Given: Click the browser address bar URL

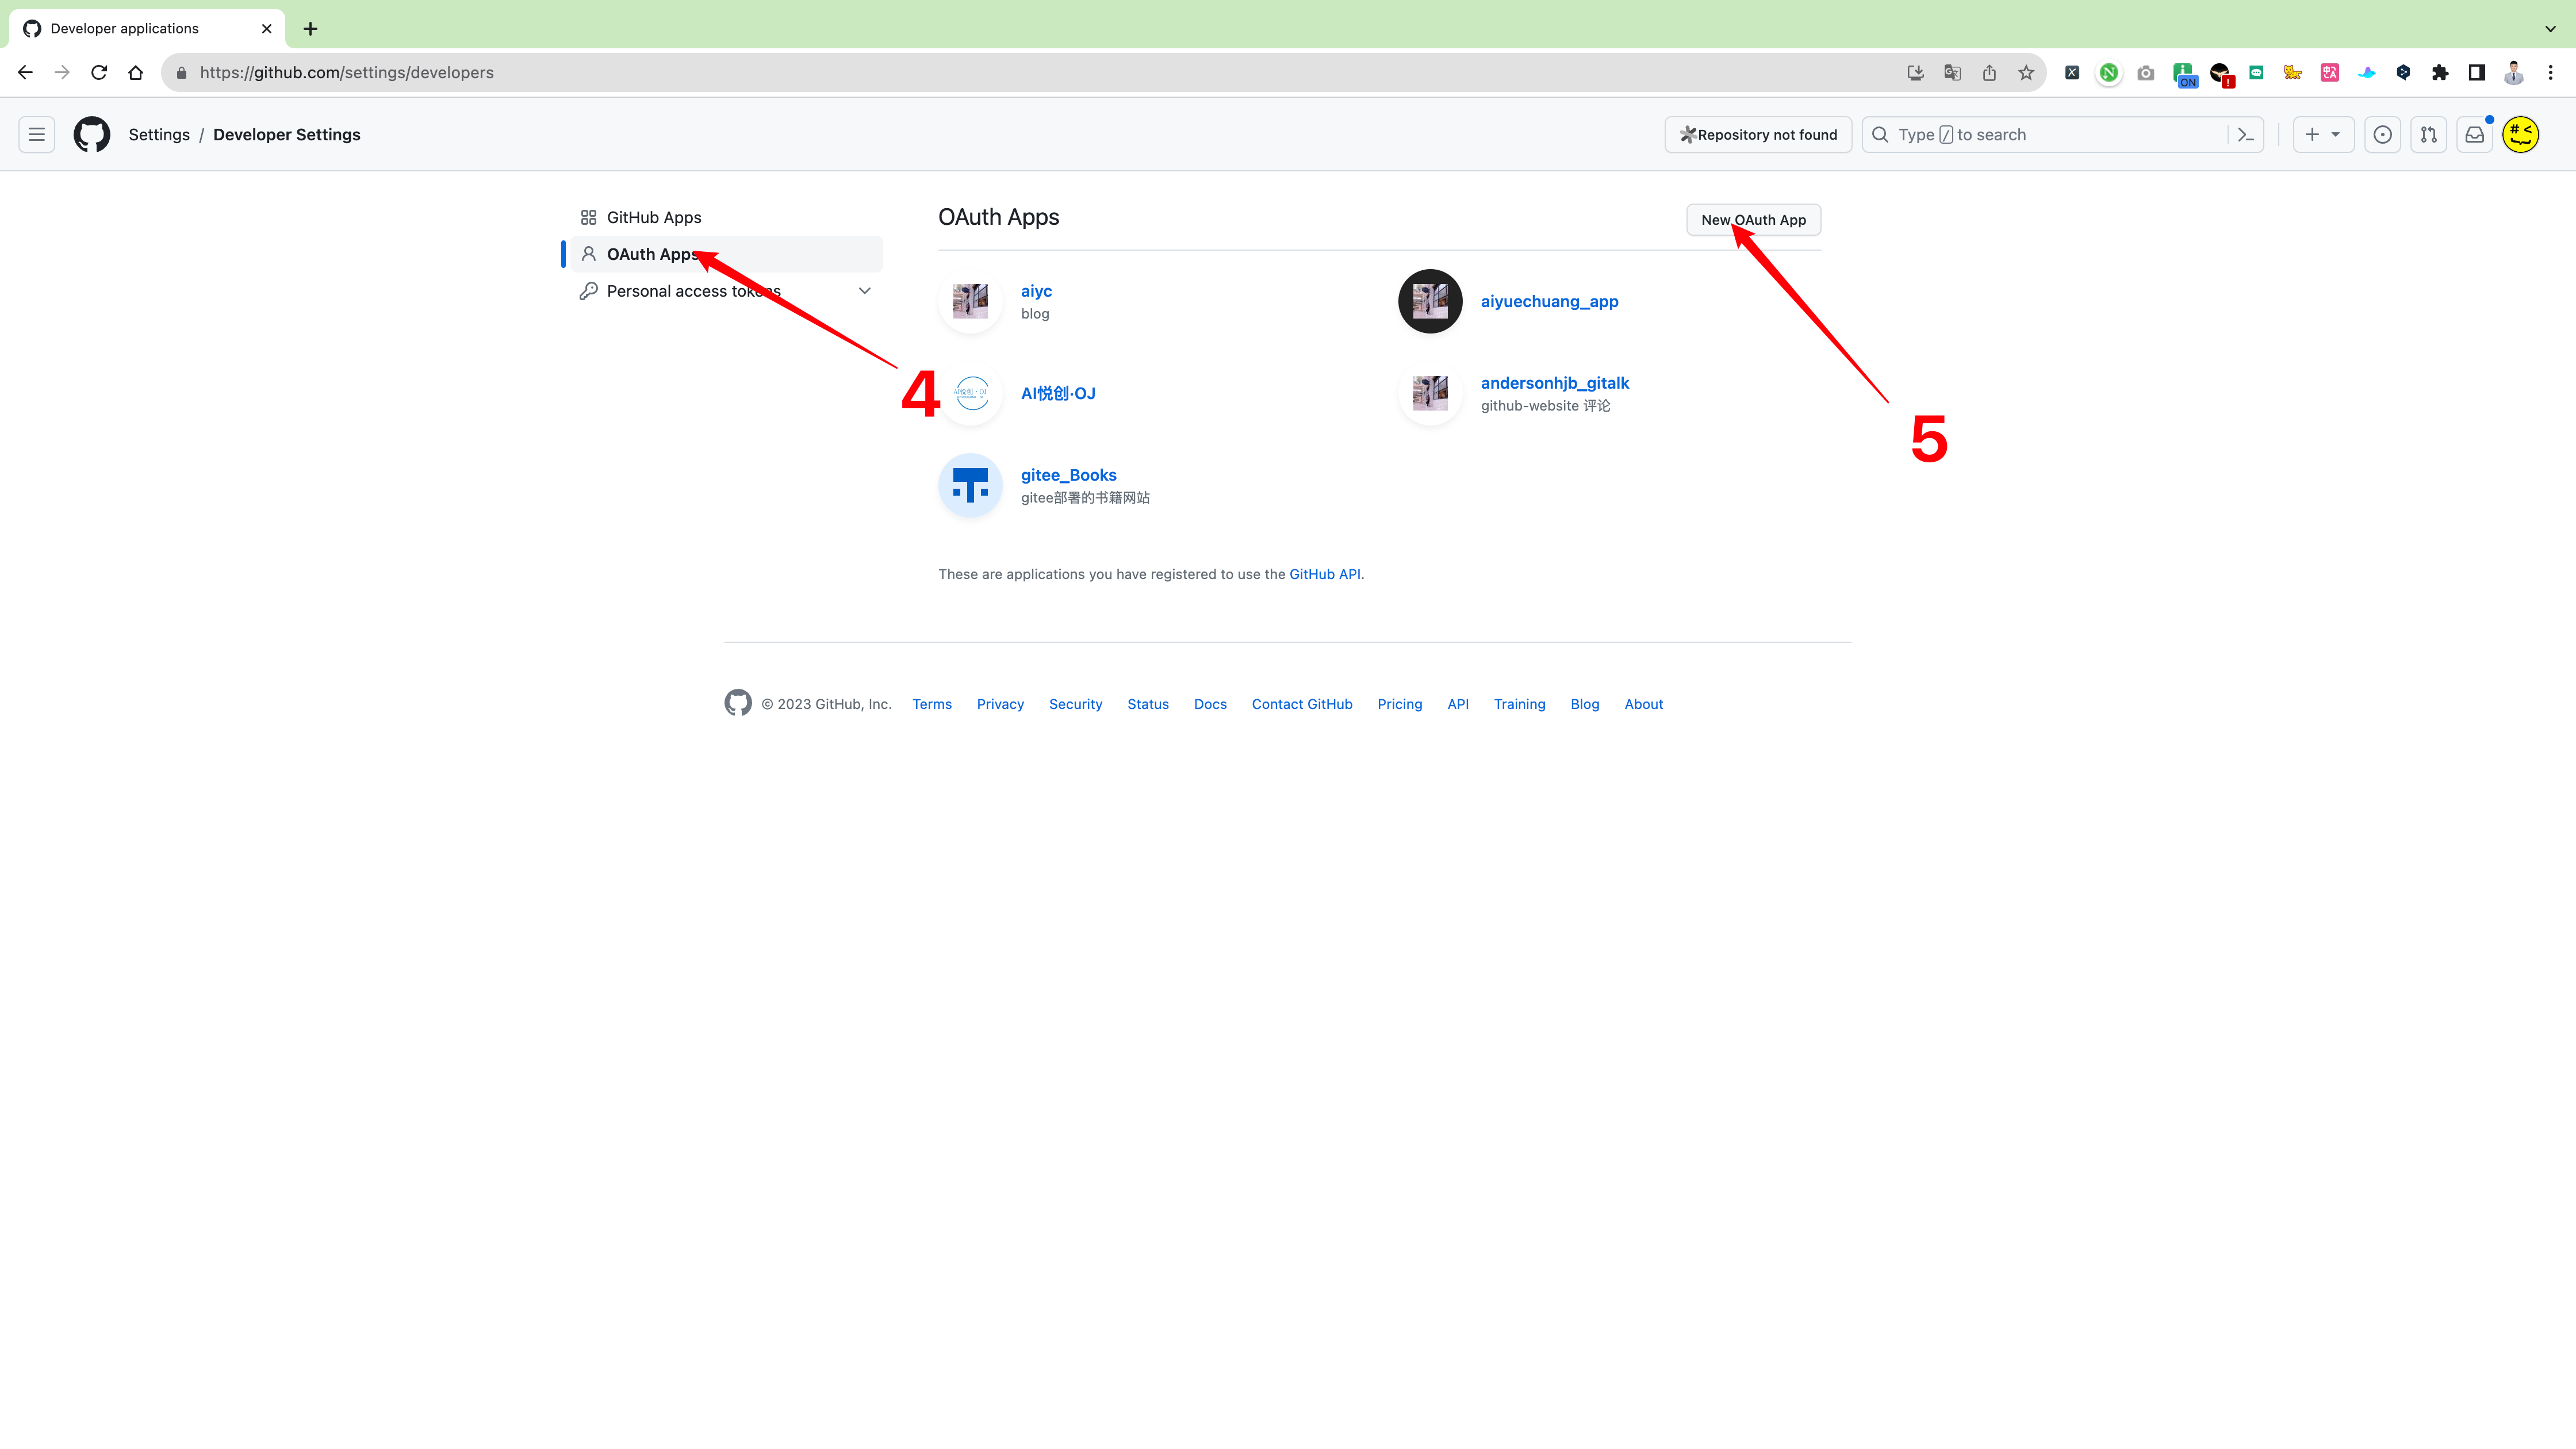Looking at the screenshot, I should pos(347,73).
